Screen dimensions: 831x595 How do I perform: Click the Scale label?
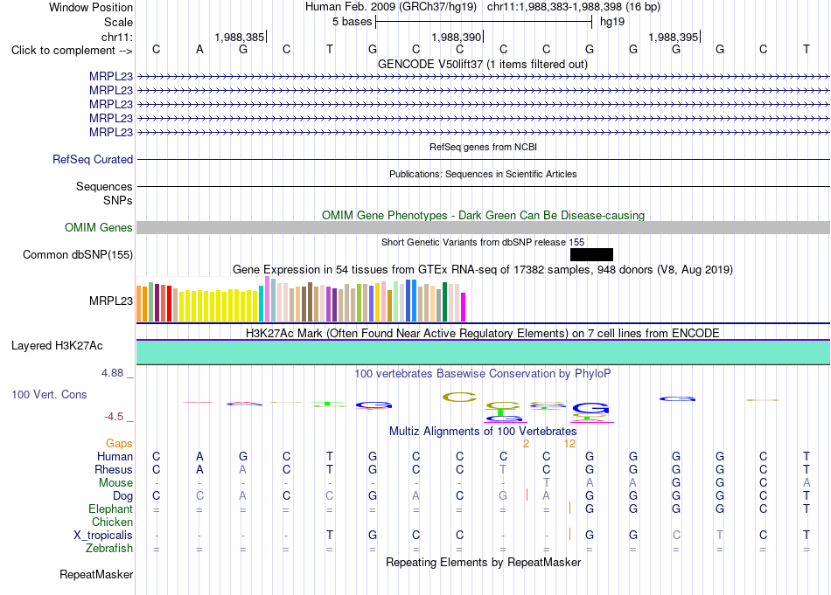(118, 22)
